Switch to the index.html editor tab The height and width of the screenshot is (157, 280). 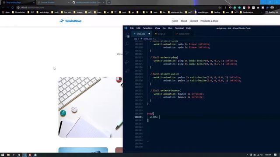click(x=183, y=34)
